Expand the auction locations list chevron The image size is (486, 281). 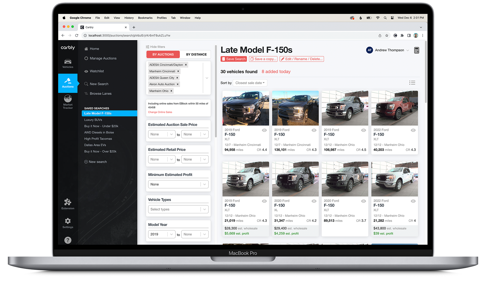(207, 78)
